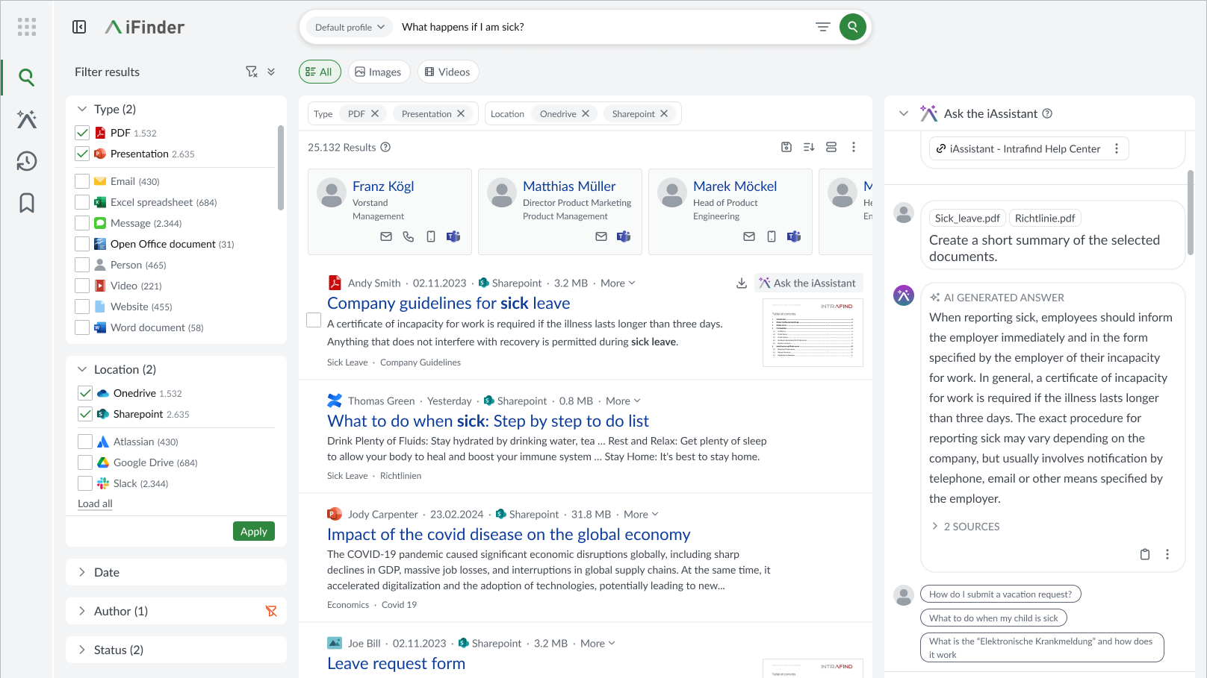Remove the Presentation filter chip
Image resolution: width=1207 pixels, height=678 pixels.
click(461, 113)
